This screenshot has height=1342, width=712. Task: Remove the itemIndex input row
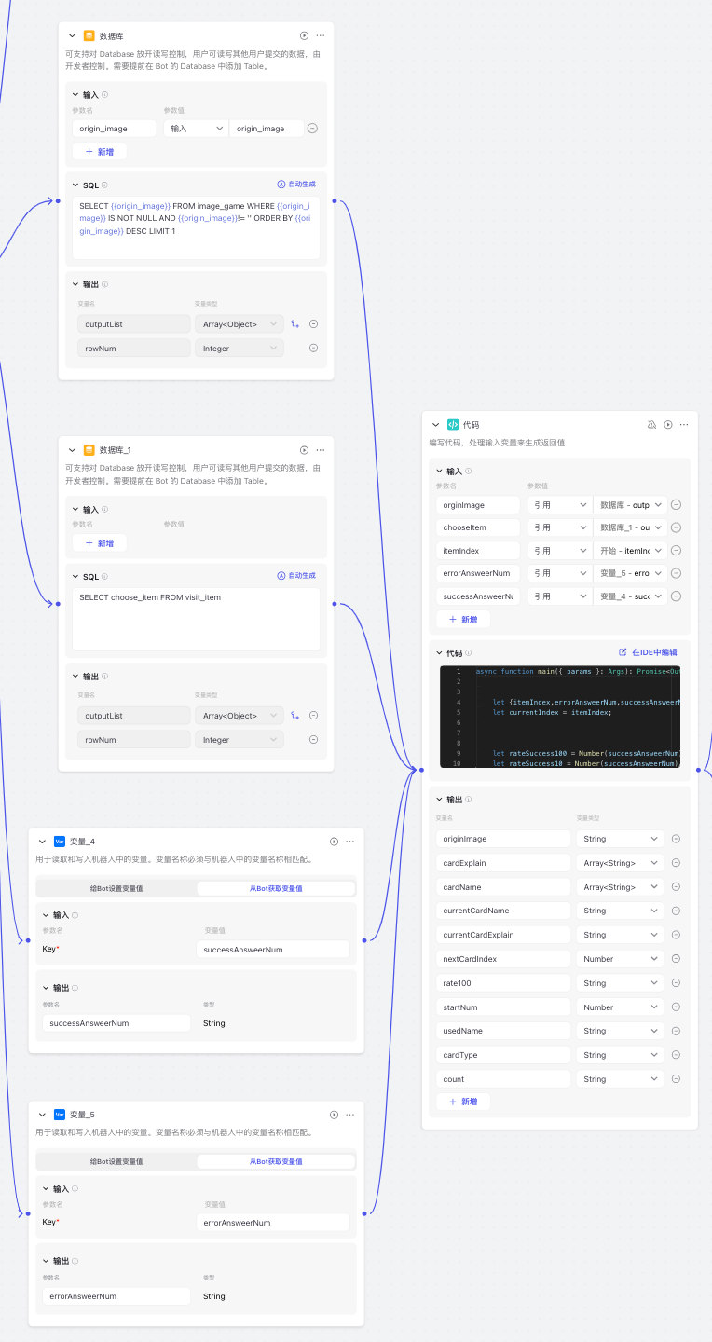(x=676, y=550)
